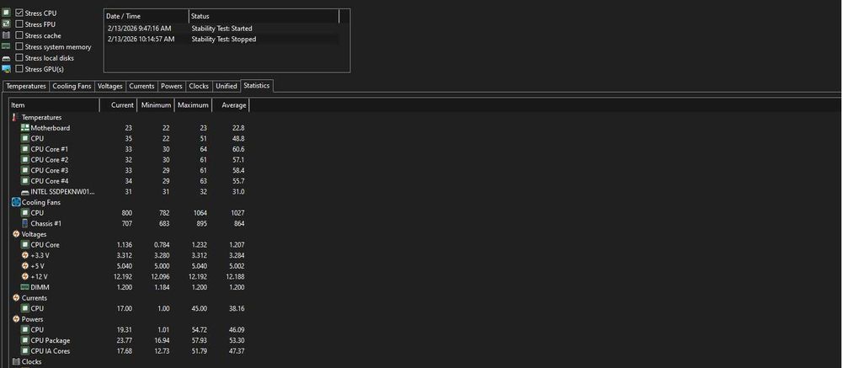Click the Chassis #1 current value 707

[127, 223]
